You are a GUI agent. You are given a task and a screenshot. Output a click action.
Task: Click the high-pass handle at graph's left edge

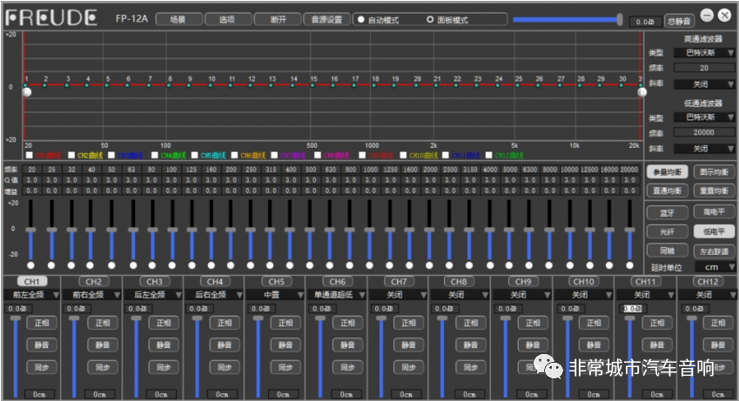26,91
